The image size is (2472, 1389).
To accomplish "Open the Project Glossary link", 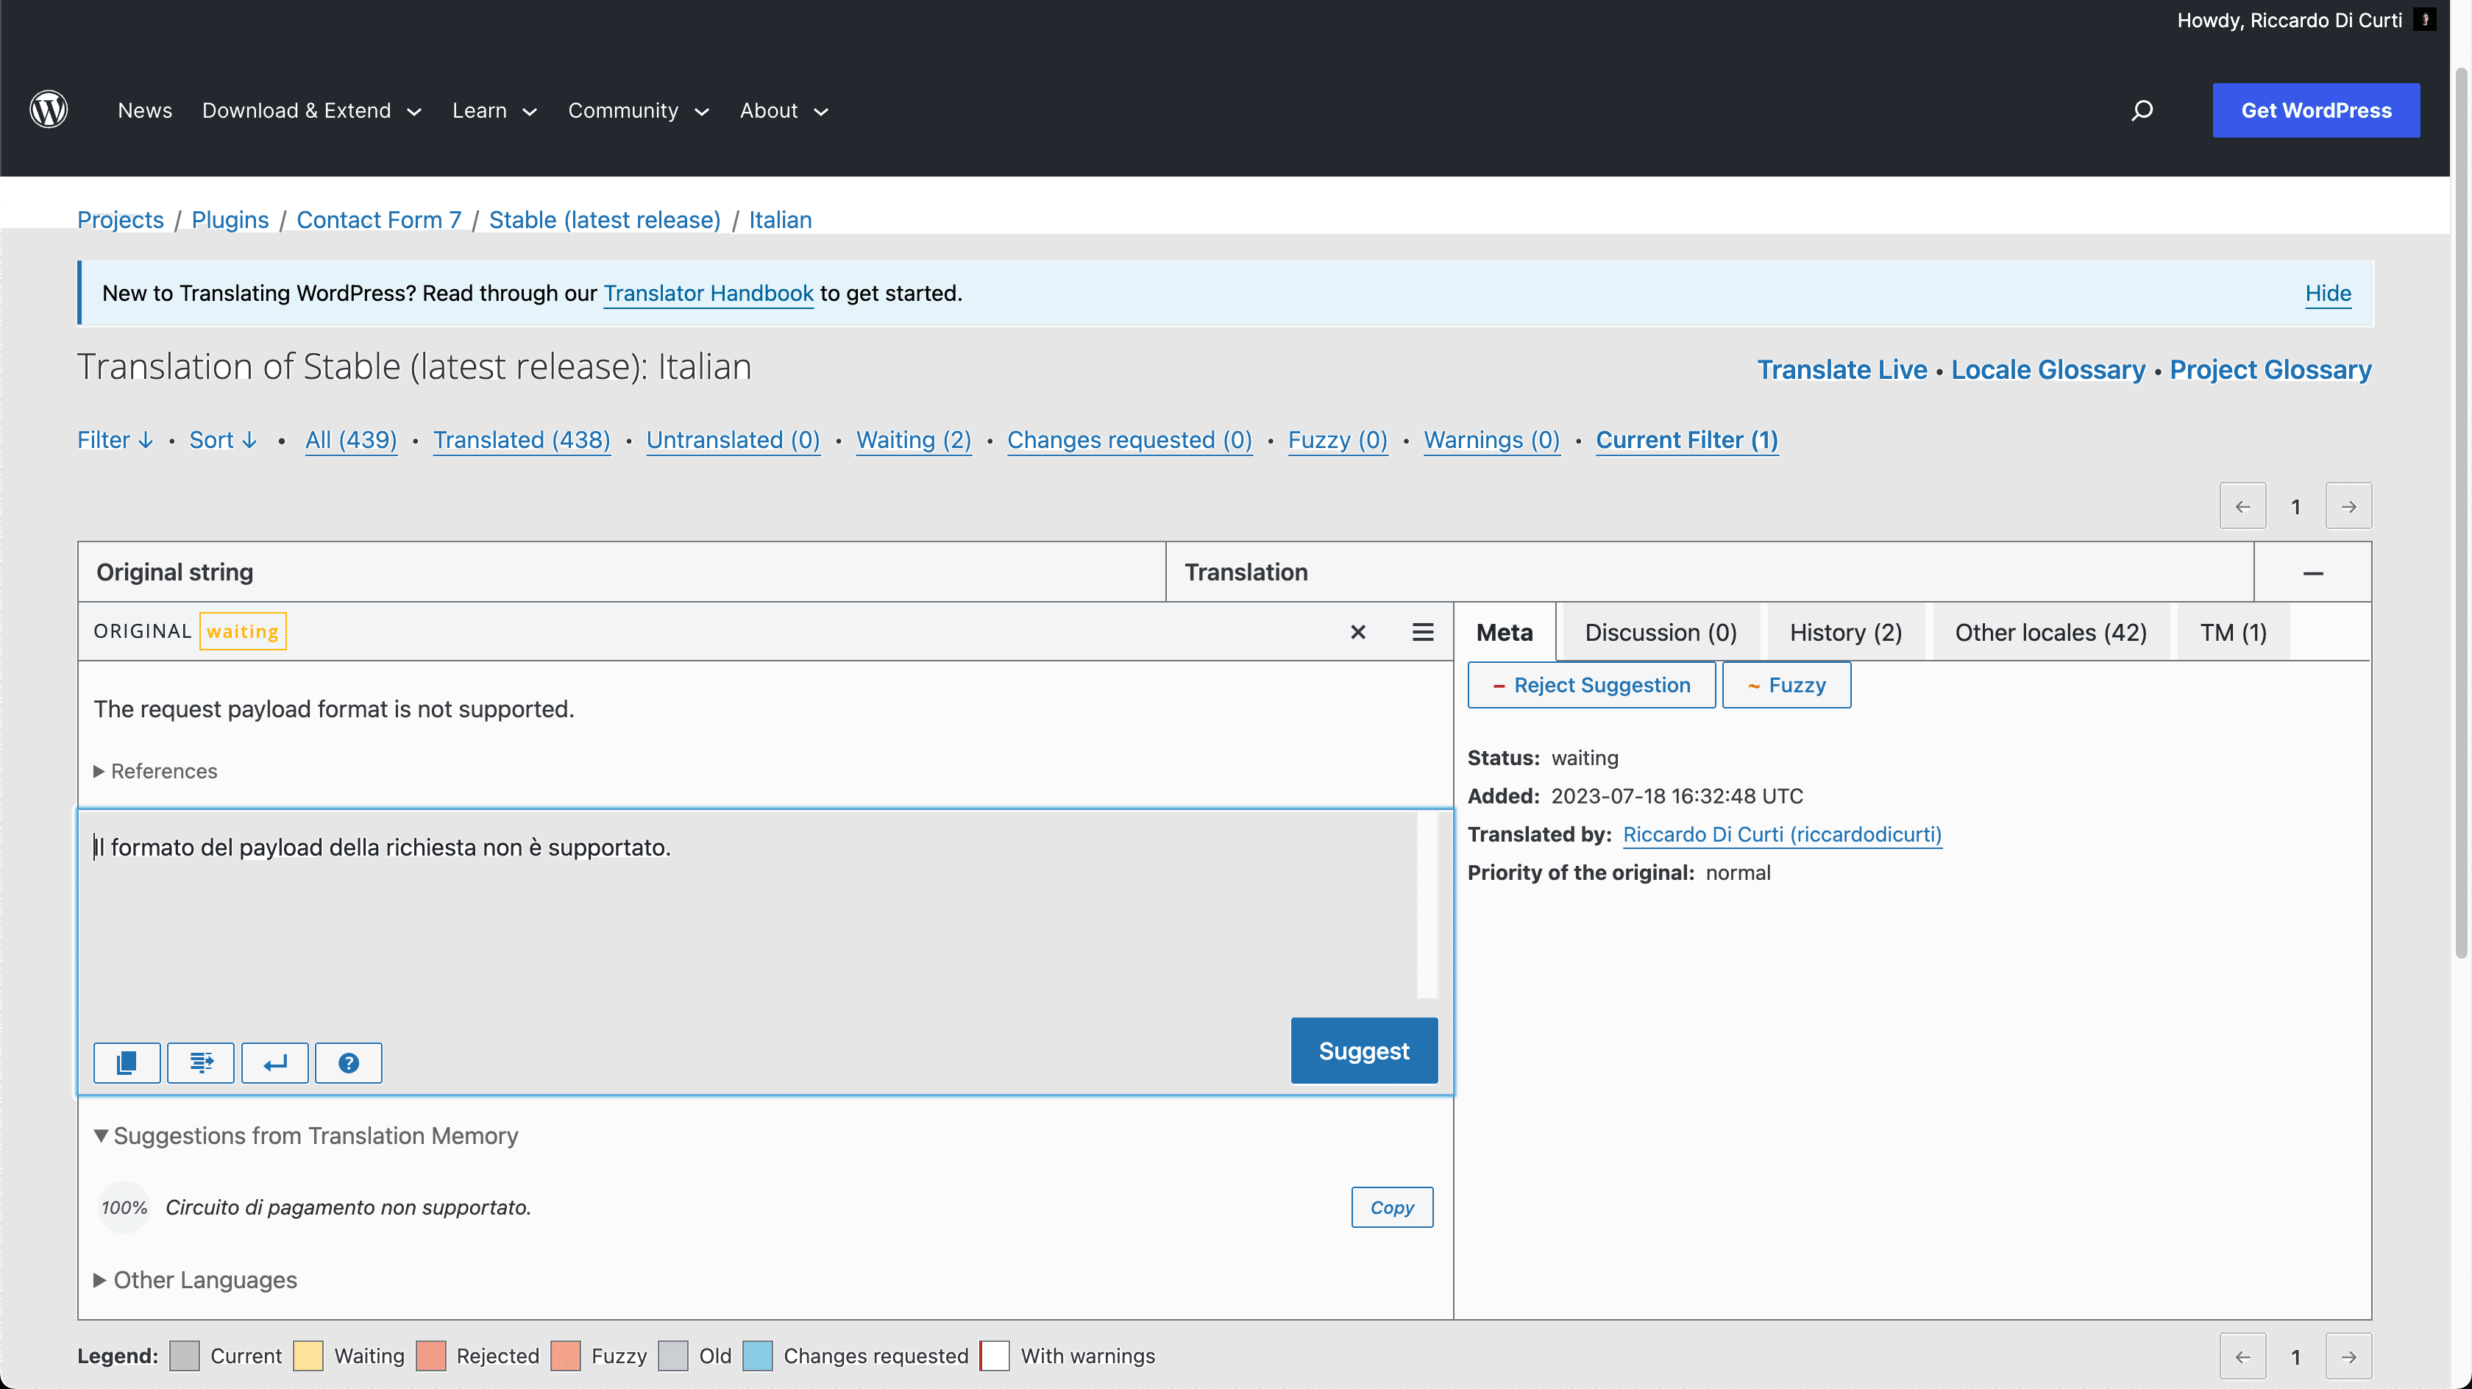I will (2270, 369).
